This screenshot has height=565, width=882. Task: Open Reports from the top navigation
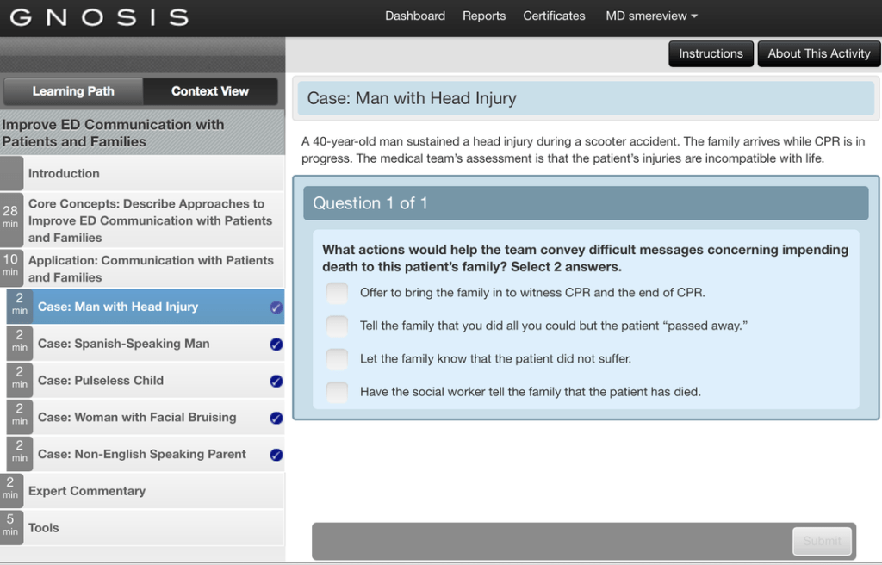pyautogui.click(x=484, y=16)
